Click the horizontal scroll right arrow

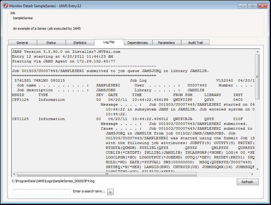point(252,174)
